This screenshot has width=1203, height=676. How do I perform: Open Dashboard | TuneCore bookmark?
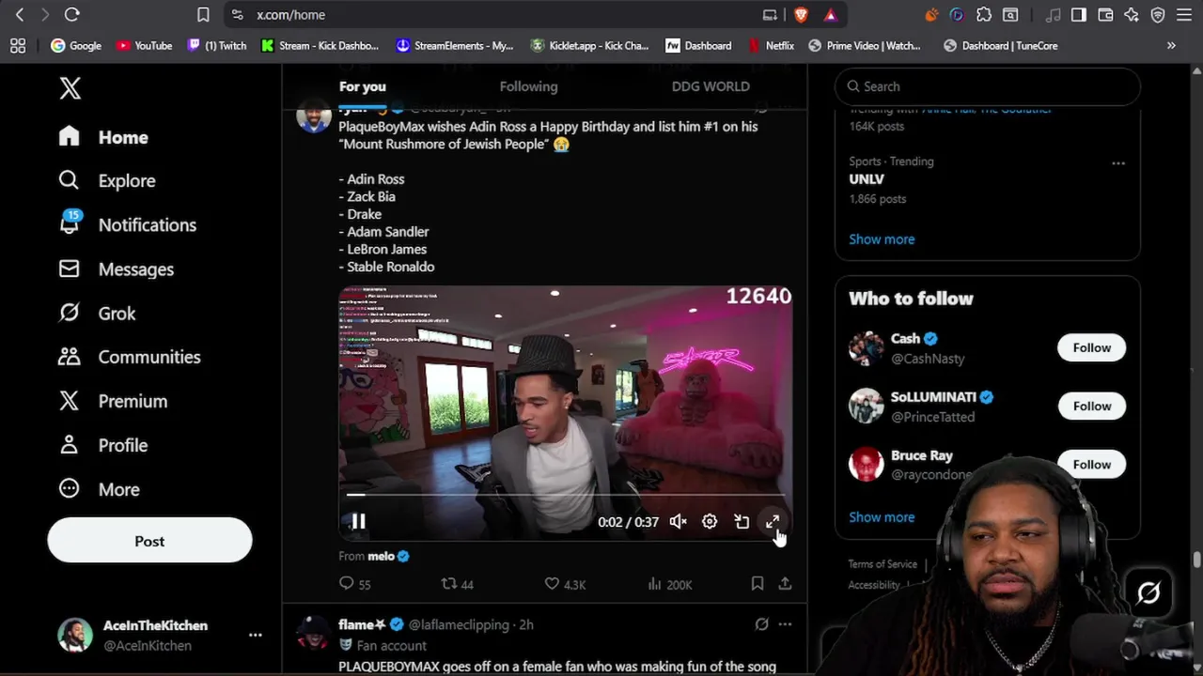point(1001,45)
